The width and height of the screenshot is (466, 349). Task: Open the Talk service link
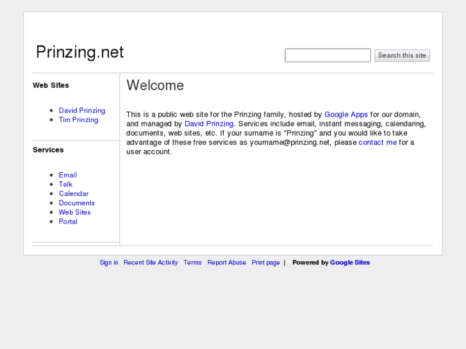point(65,184)
